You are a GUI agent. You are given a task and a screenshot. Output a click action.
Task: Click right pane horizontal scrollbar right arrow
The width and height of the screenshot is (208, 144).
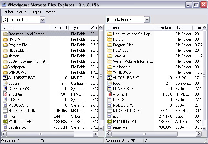coord(199,134)
